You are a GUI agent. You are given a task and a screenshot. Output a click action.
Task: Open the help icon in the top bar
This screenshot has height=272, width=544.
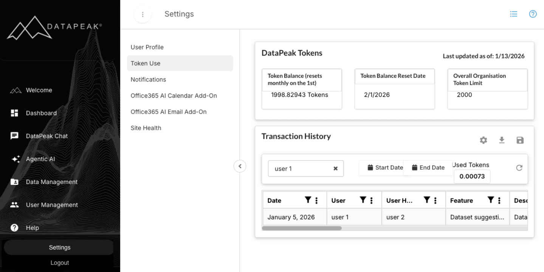(533, 14)
